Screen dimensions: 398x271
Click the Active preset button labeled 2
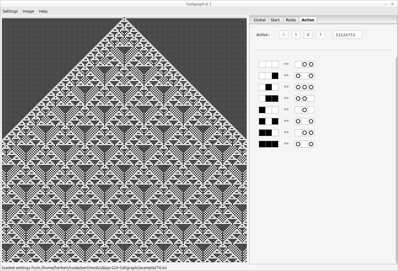pyautogui.click(x=308, y=35)
